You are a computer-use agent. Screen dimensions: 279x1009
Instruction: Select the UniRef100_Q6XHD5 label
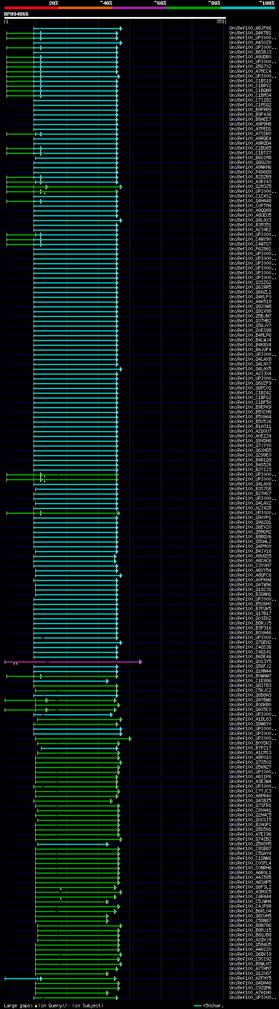(x=250, y=451)
